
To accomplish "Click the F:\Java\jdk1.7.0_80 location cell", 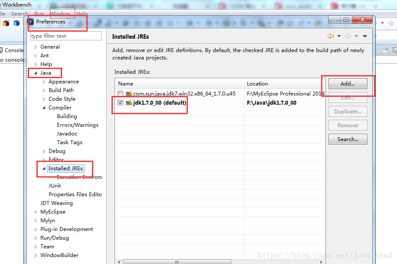I will pyautogui.click(x=272, y=103).
